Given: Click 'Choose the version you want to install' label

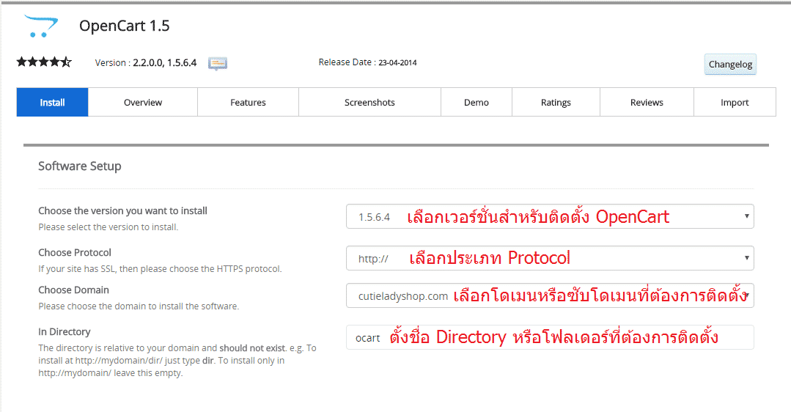Looking at the screenshot, I should [122, 211].
